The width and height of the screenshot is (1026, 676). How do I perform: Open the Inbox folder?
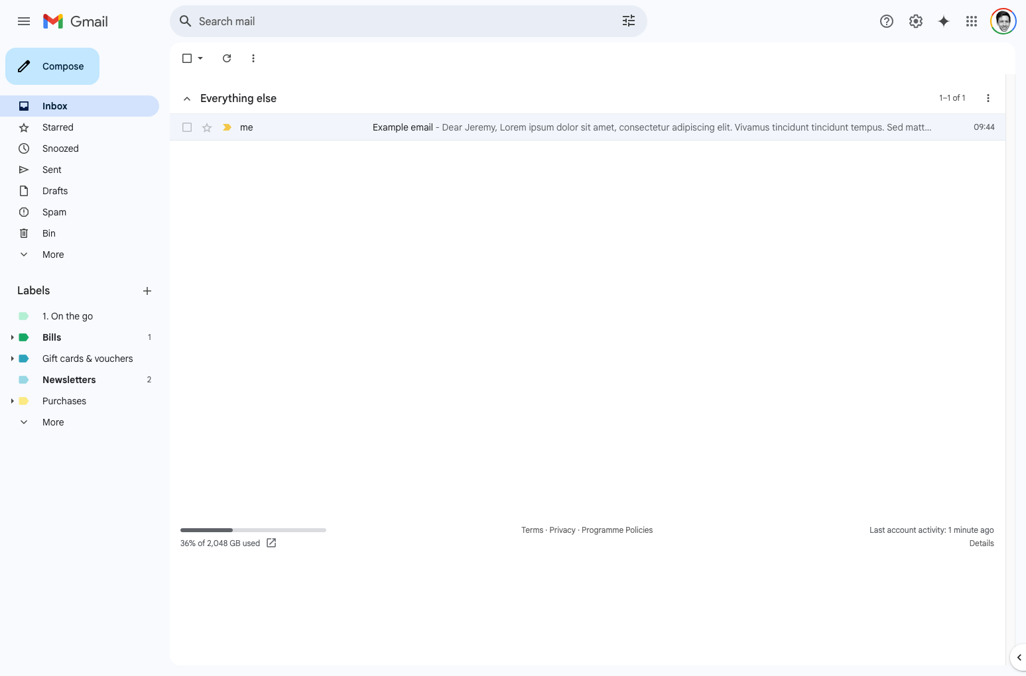80,106
